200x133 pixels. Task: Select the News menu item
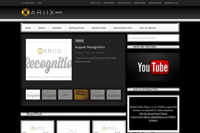coord(28,28)
